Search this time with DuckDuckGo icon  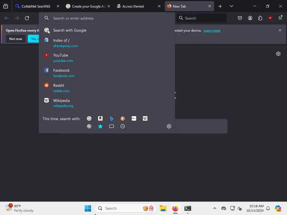coord(123,118)
